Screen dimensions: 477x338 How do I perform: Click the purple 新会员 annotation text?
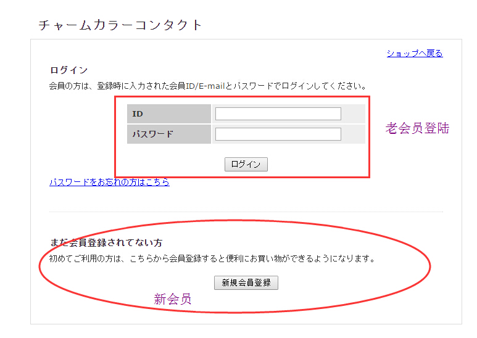[x=172, y=300]
